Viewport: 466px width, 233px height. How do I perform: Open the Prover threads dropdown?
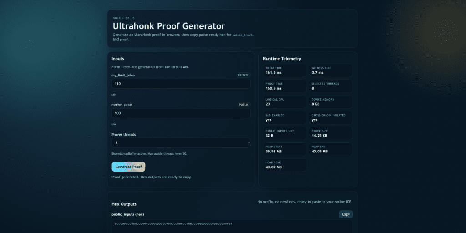click(181, 143)
